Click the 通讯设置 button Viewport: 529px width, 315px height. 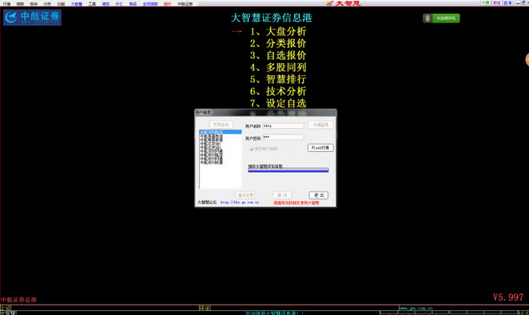[245, 195]
